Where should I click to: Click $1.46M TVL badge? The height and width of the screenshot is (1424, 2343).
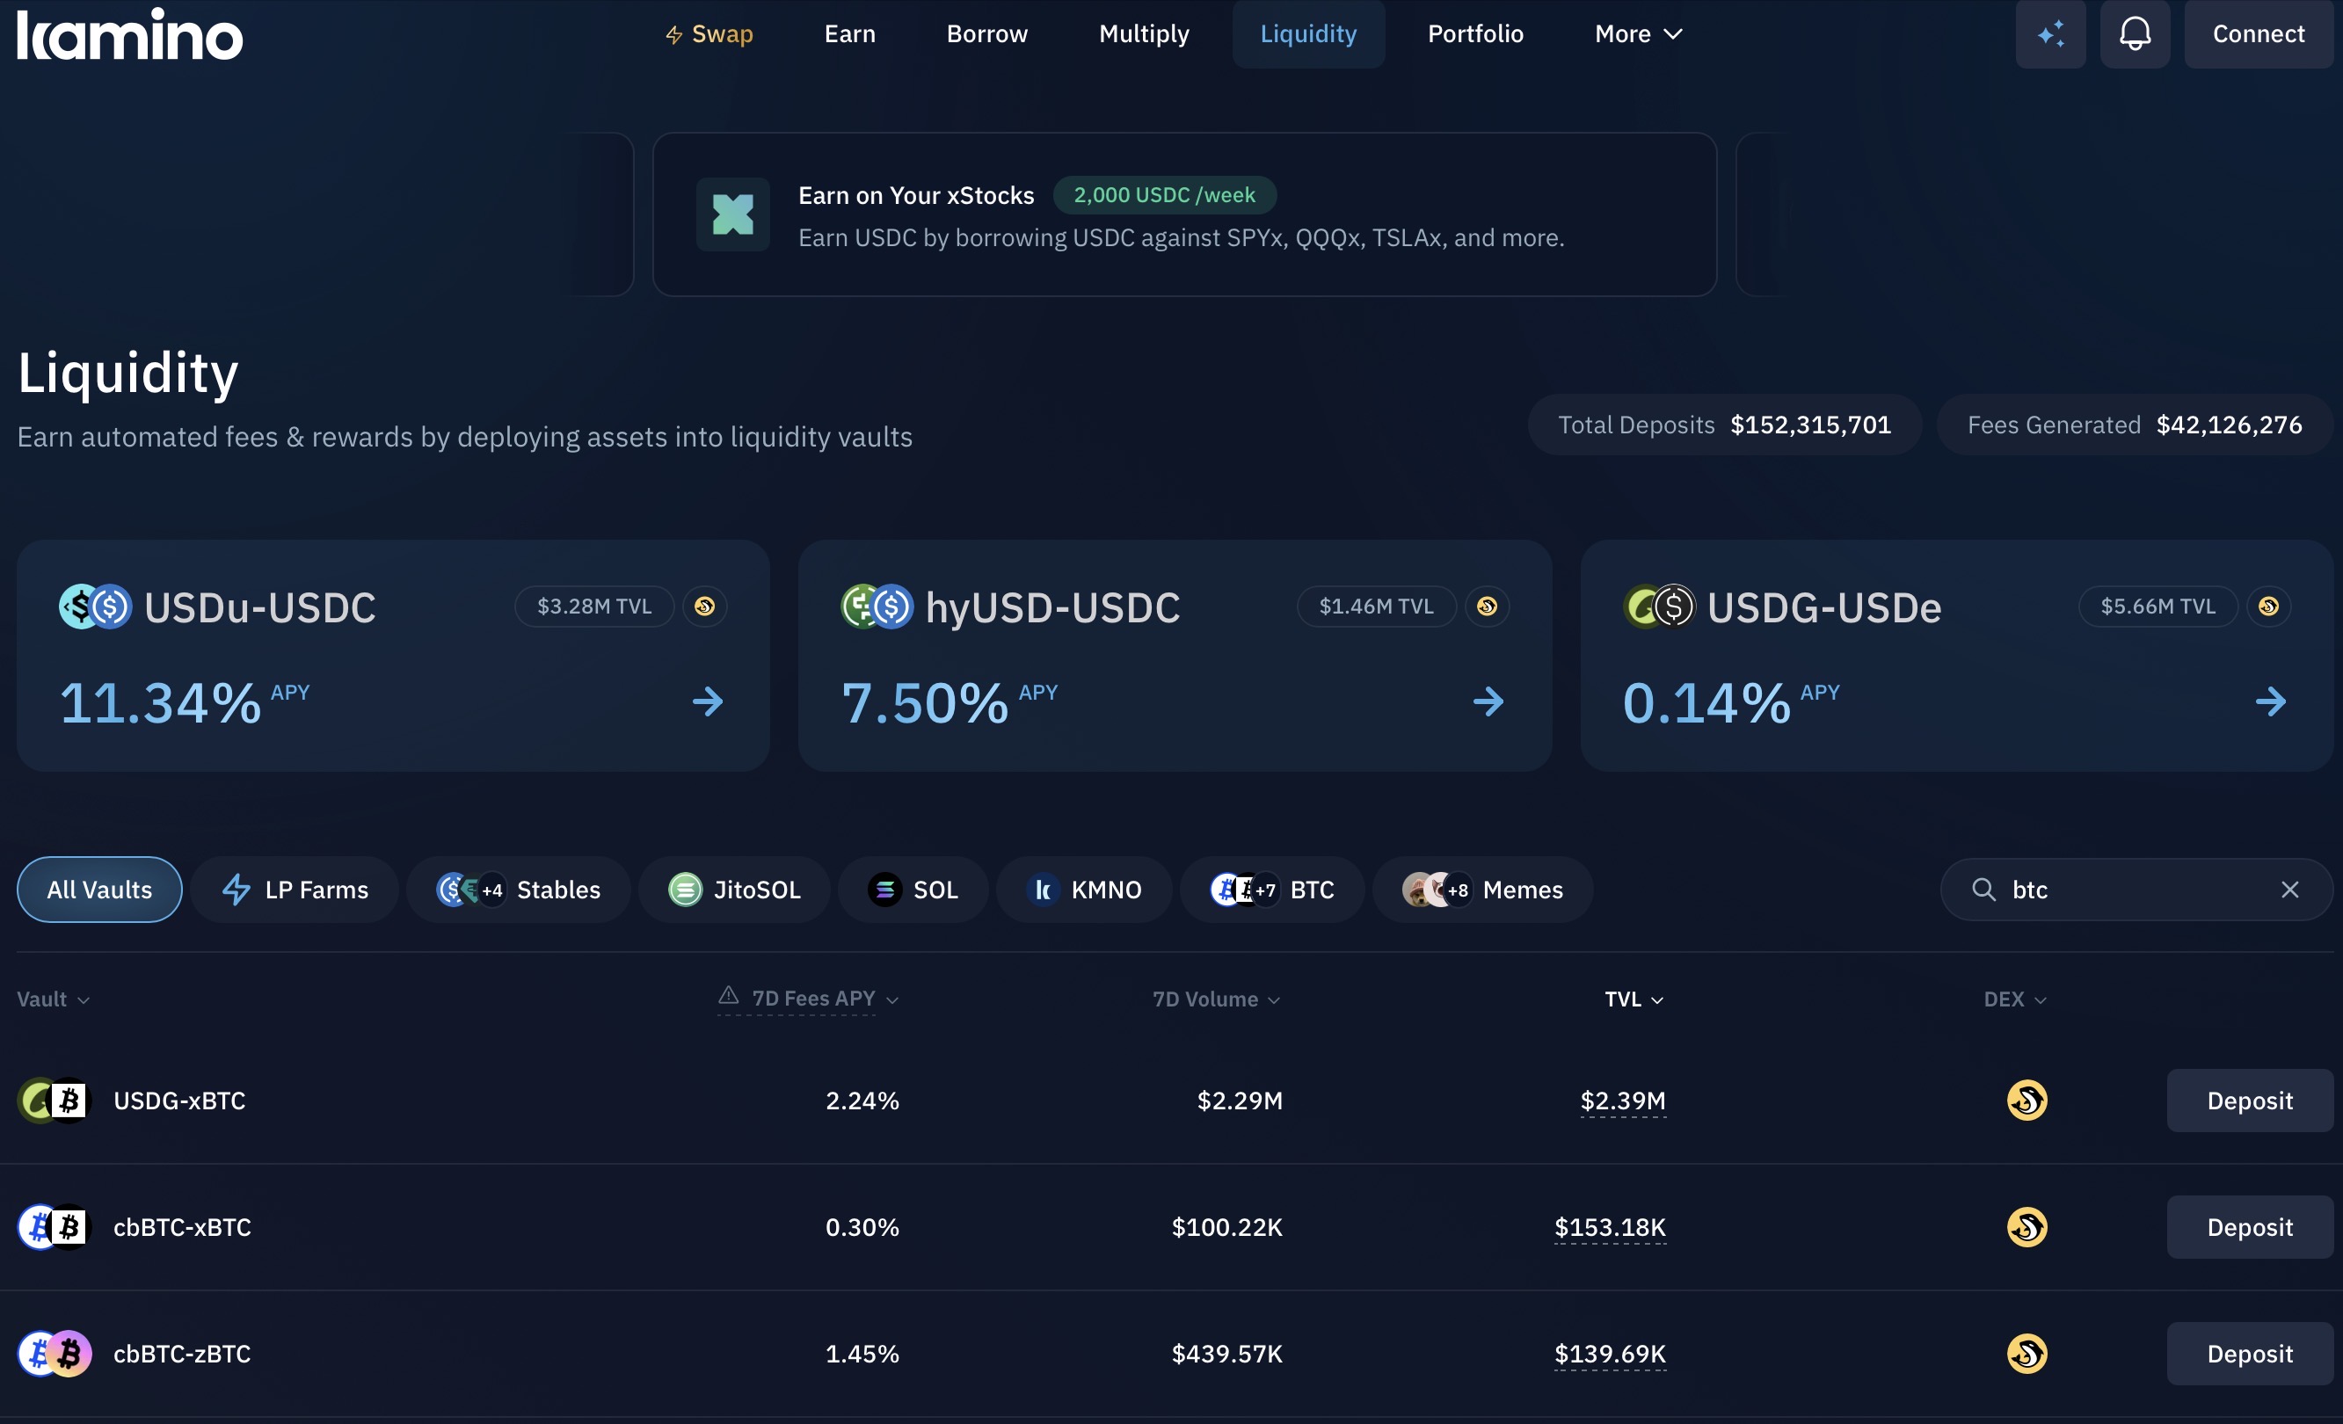1376,607
